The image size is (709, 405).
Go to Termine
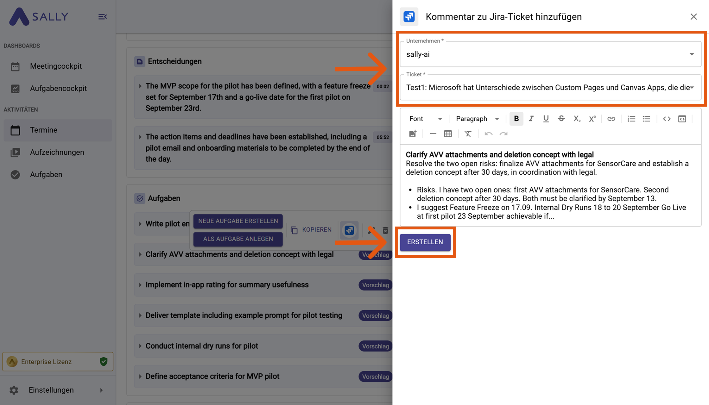coord(58,130)
